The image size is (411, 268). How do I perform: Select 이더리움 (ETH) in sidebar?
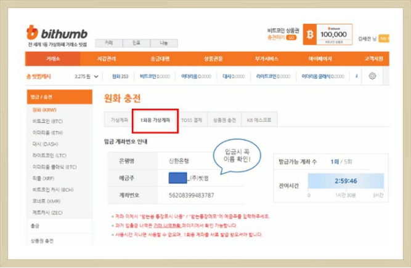(x=47, y=133)
